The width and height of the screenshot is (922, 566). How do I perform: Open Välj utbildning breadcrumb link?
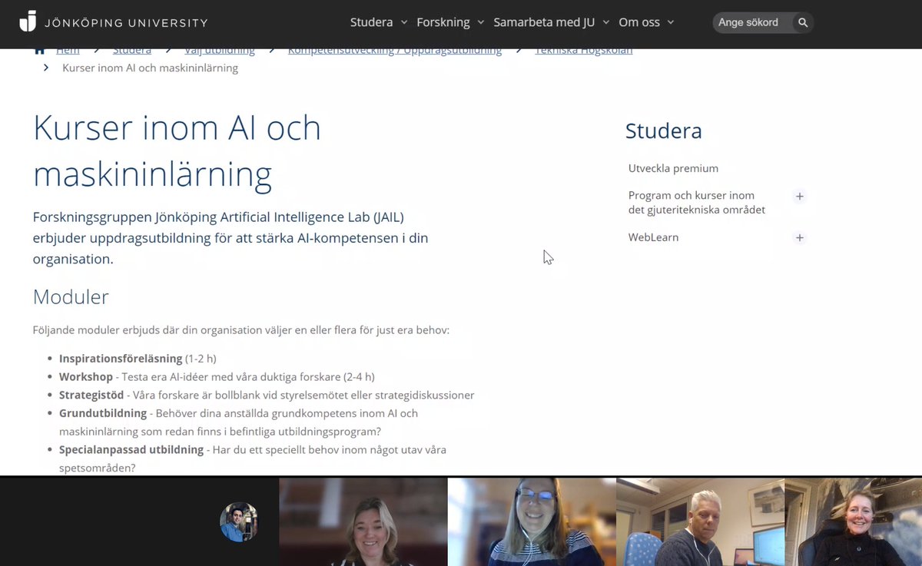[x=220, y=51]
